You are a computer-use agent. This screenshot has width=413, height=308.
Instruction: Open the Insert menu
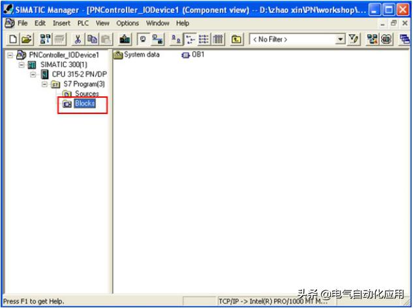tap(61, 23)
